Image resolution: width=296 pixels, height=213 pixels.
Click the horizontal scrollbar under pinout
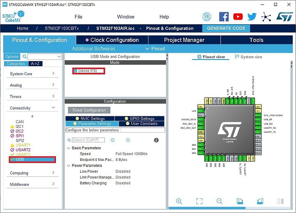point(207,208)
